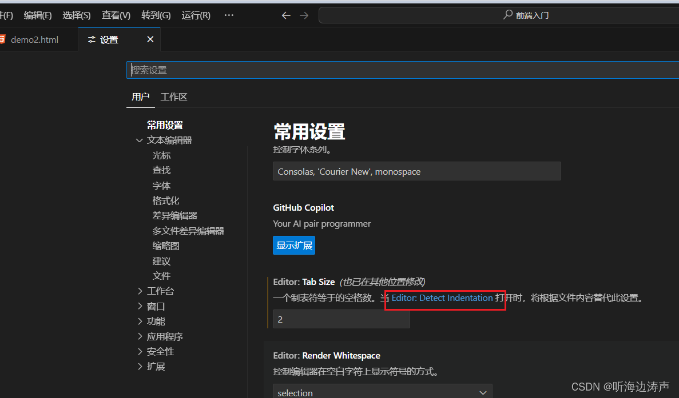The height and width of the screenshot is (398, 679).
Task: Open the 运行 menu
Action: pyautogui.click(x=195, y=15)
